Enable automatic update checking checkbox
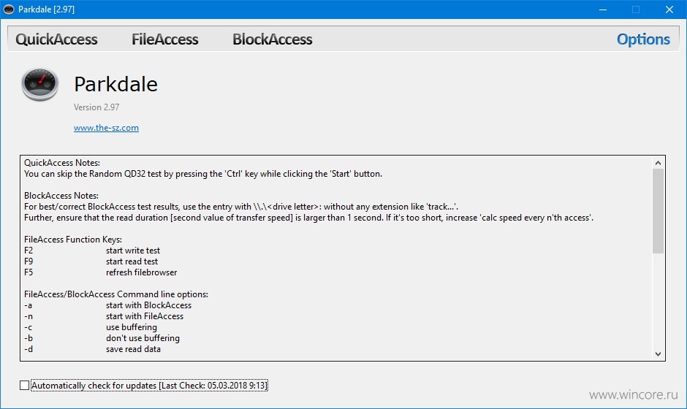687x409 pixels. tap(25, 386)
